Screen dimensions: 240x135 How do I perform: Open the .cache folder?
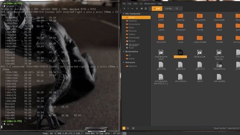point(161,27)
